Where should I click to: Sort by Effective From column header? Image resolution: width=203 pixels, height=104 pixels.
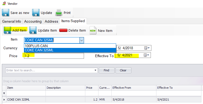134,88
